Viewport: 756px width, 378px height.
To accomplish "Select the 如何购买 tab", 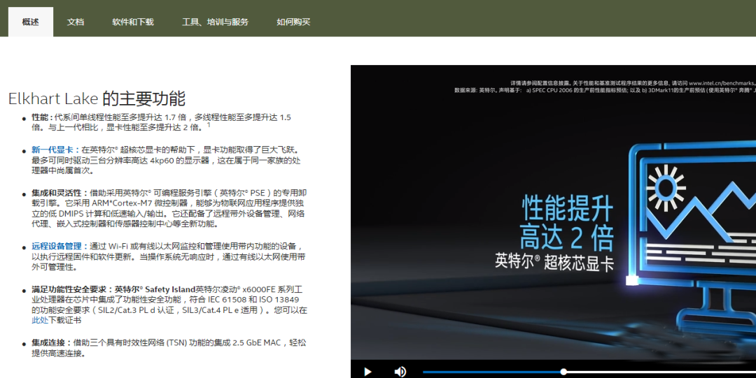I will point(293,22).
